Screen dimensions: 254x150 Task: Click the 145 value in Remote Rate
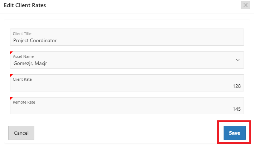point(236,109)
